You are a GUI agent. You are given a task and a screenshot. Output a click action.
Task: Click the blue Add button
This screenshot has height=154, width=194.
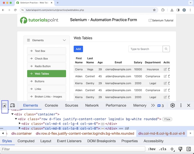coord(78,49)
